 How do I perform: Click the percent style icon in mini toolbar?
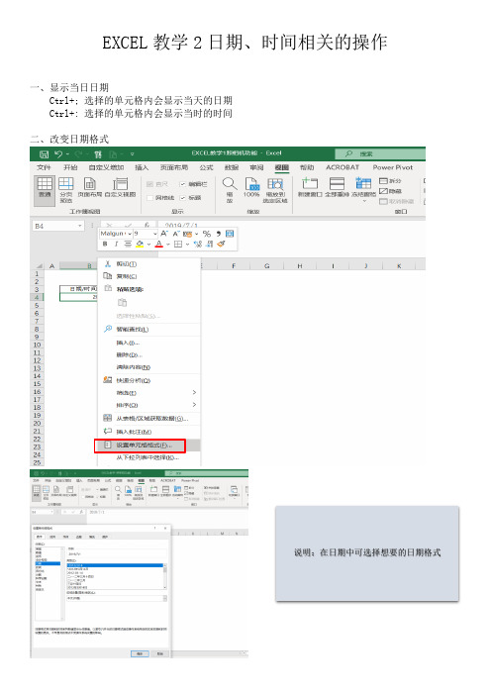(207, 234)
